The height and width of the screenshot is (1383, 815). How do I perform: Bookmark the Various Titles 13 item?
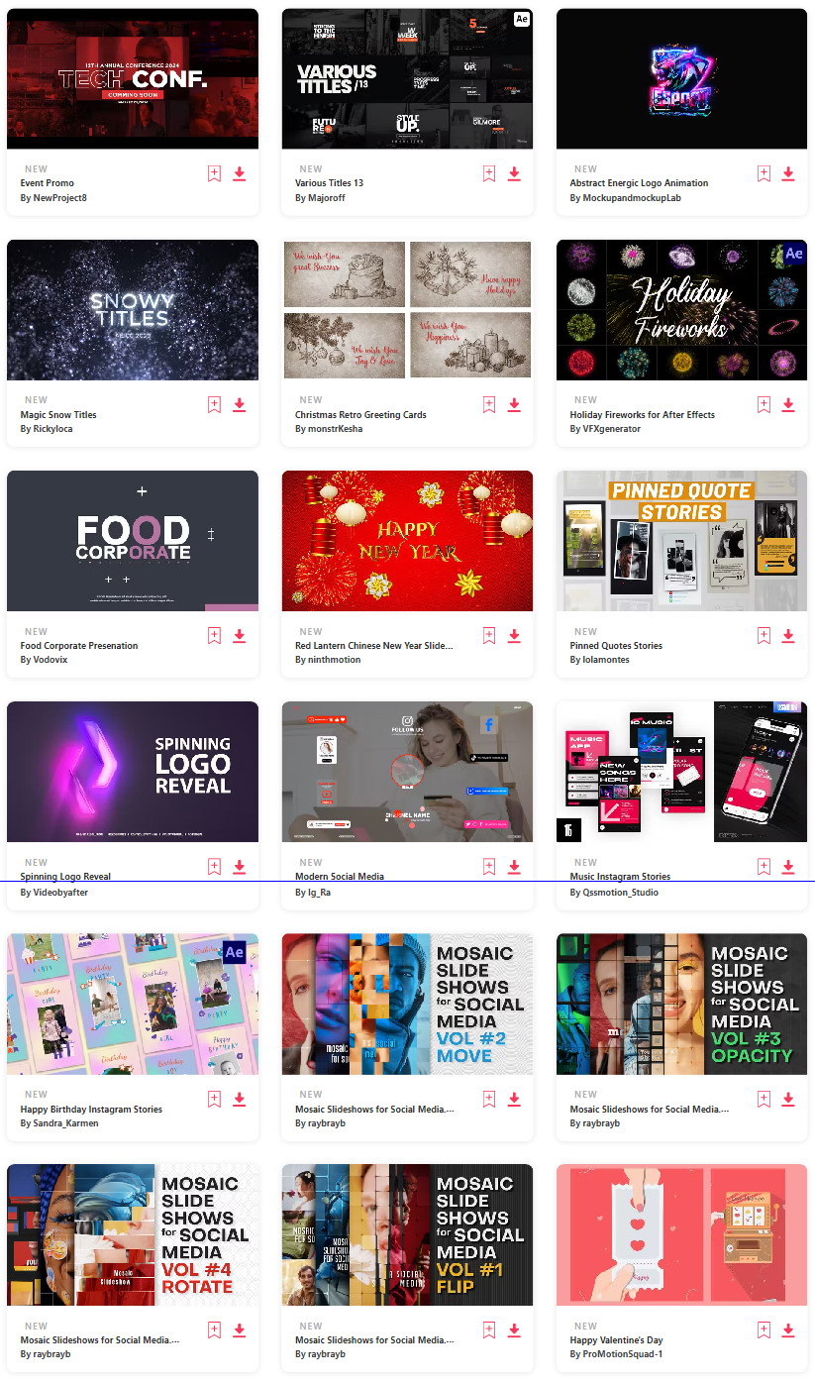pos(489,174)
